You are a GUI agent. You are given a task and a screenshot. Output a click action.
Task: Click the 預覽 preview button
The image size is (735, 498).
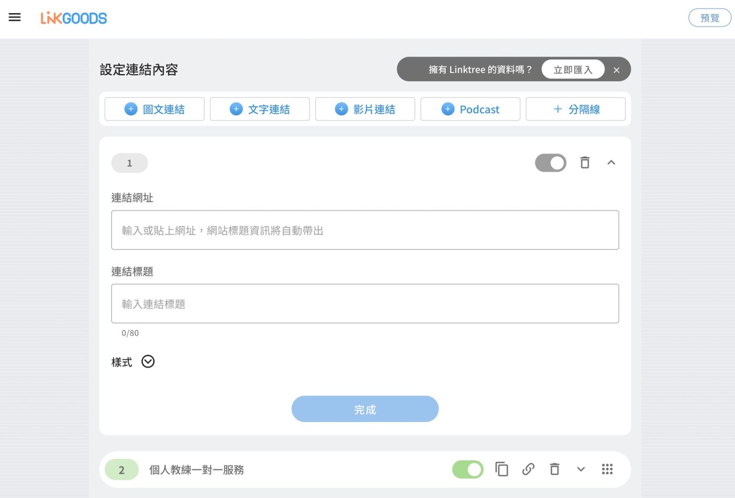tap(710, 18)
